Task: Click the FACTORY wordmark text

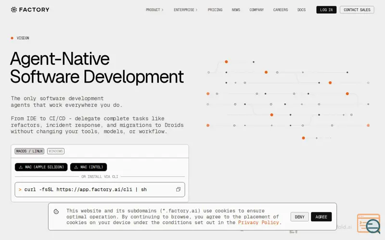Action: coord(34,10)
